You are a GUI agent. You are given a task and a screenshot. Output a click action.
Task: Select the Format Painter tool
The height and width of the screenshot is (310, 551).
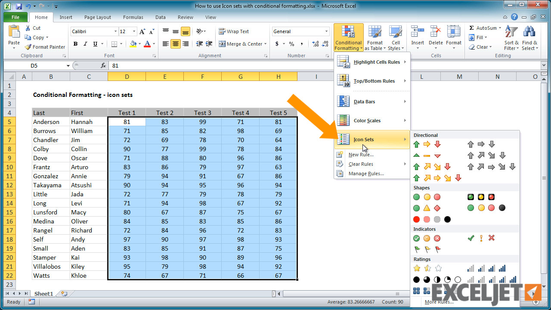pyautogui.click(x=45, y=46)
